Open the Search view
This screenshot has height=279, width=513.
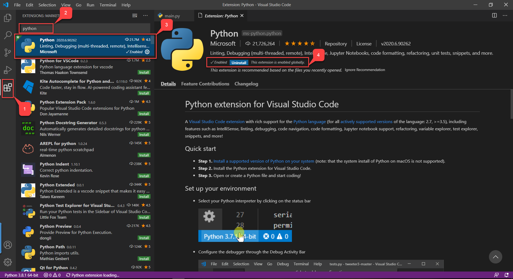tap(8, 35)
